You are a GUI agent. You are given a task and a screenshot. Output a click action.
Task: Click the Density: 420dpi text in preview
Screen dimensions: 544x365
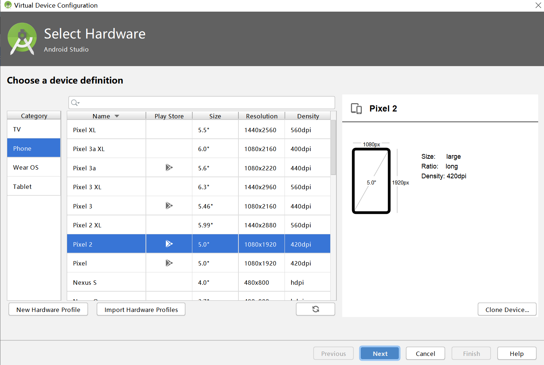443,176
